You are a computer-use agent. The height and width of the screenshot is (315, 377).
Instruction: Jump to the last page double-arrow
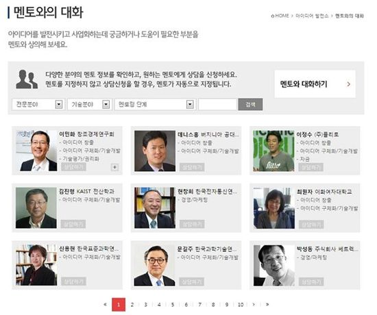[267, 305]
